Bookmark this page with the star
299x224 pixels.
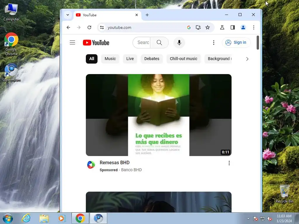click(x=208, y=27)
